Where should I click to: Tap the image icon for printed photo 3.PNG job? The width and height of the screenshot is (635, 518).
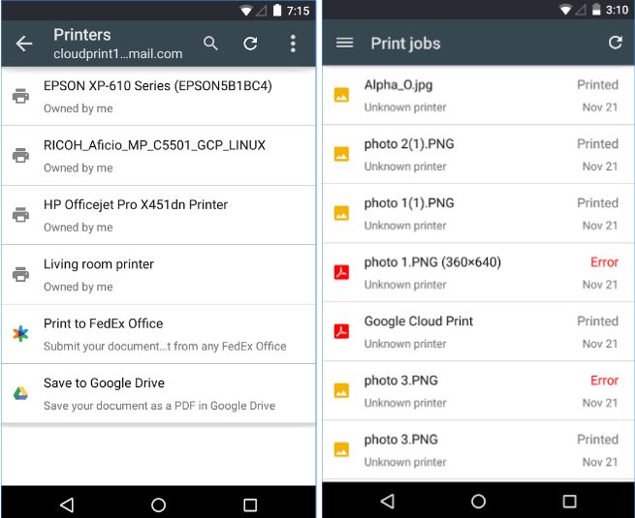coord(341,450)
